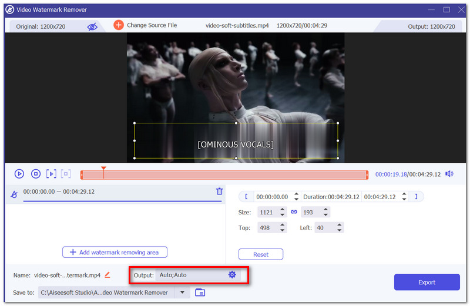Toggle the aspect ratio link icon

tap(294, 212)
